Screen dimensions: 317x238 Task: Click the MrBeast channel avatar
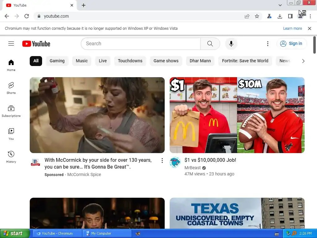tap(175, 162)
